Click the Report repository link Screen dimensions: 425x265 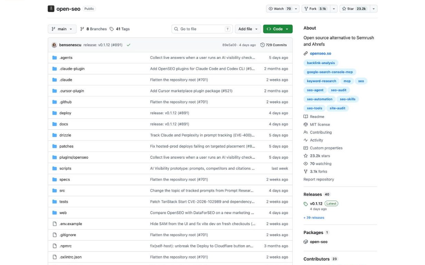(x=319, y=179)
